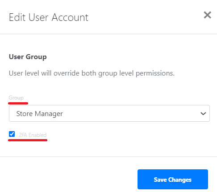Close the Edit User Account dialog
This screenshot has height=192, width=217.
(207, 15)
